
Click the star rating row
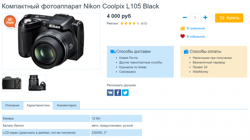click(130, 24)
